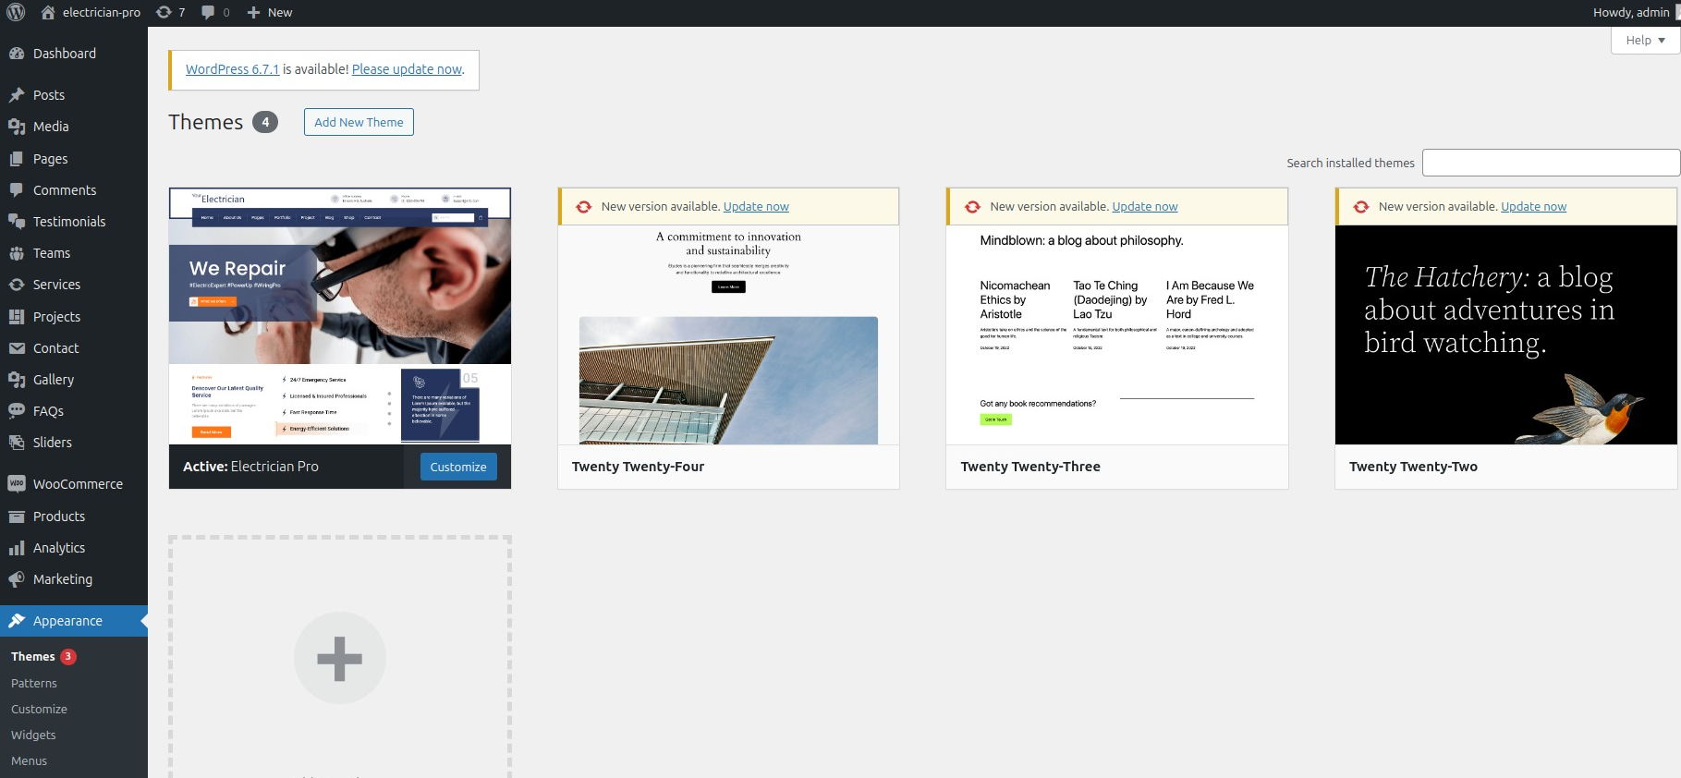1681x778 pixels.
Task: Open the Customize submenu item
Action: tap(39, 709)
